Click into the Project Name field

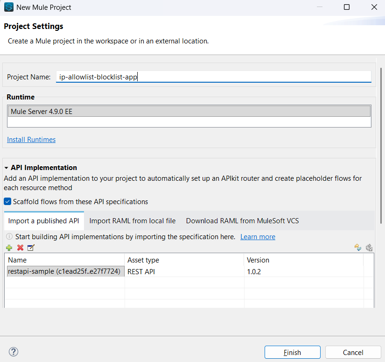click(x=213, y=77)
